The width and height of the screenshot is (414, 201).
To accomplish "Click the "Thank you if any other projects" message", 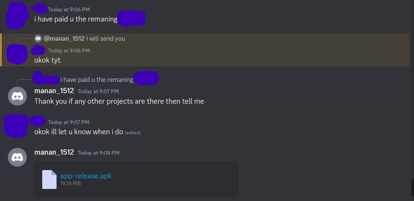I will point(119,101).
